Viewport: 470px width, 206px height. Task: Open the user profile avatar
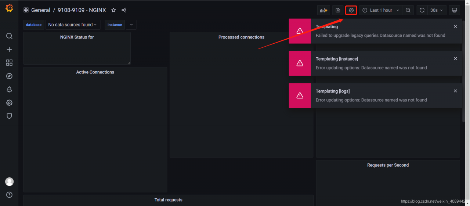9,181
